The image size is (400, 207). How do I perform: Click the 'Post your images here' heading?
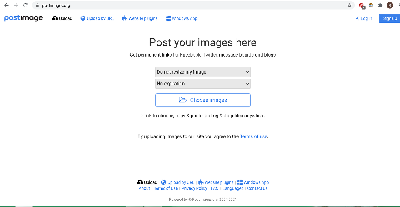click(x=203, y=42)
